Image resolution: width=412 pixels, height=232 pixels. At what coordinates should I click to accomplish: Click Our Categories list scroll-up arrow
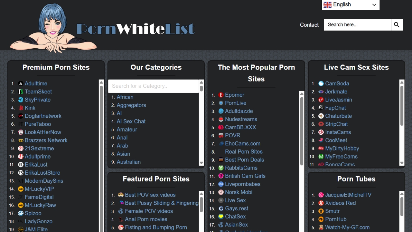click(201, 82)
